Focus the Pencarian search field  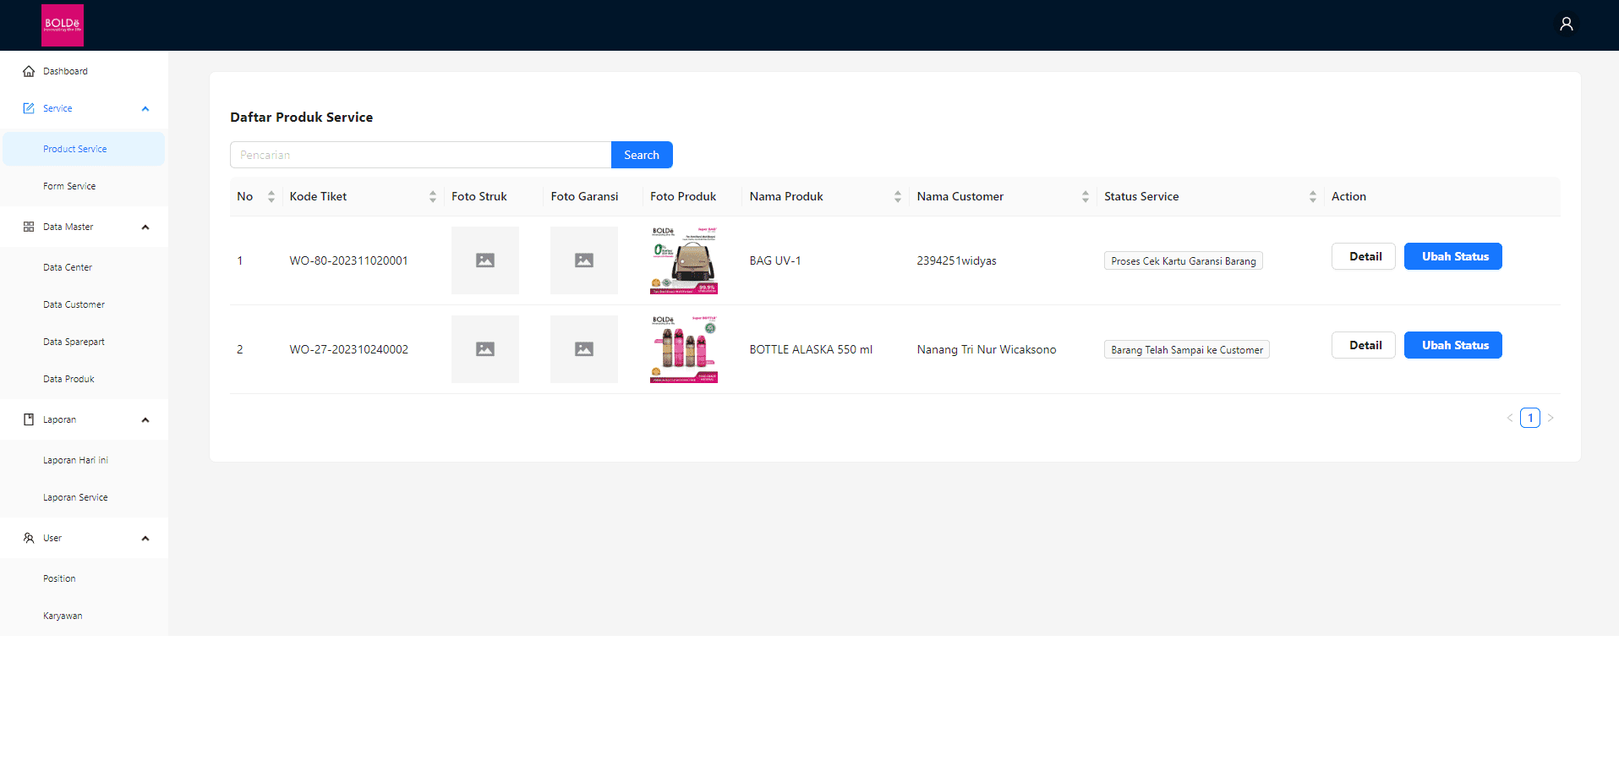420,155
